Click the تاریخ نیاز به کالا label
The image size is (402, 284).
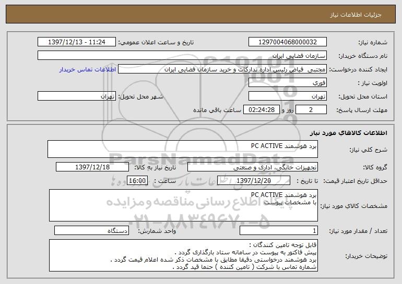tap(155, 167)
